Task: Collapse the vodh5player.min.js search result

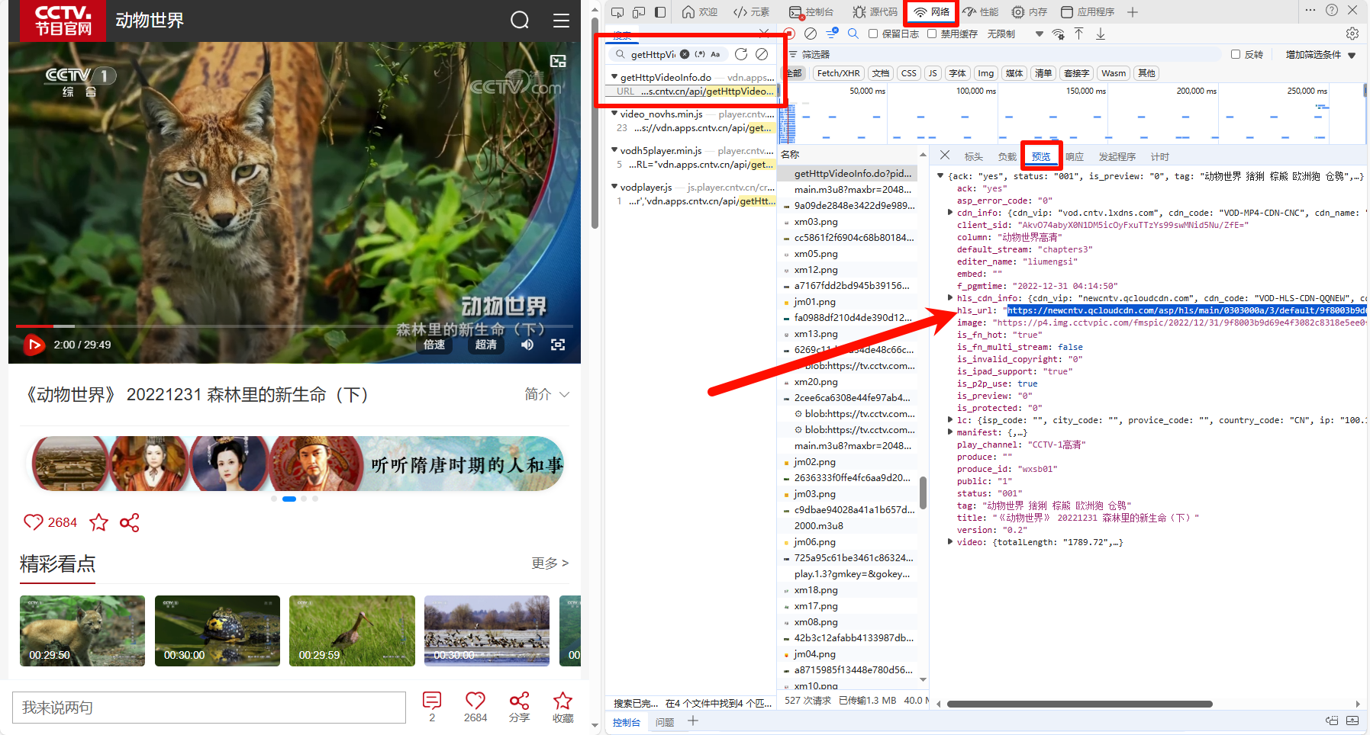Action: 614,150
